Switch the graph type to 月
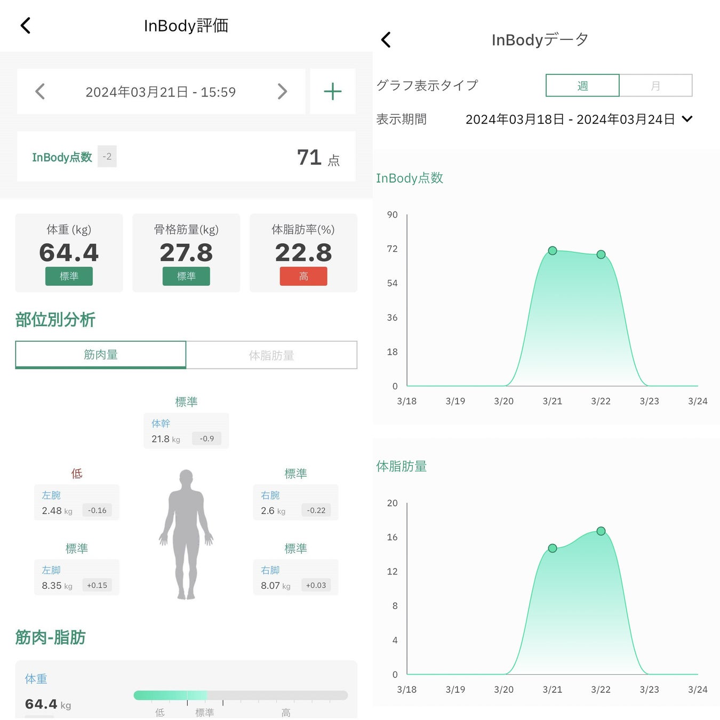The image size is (720, 720). tap(655, 85)
